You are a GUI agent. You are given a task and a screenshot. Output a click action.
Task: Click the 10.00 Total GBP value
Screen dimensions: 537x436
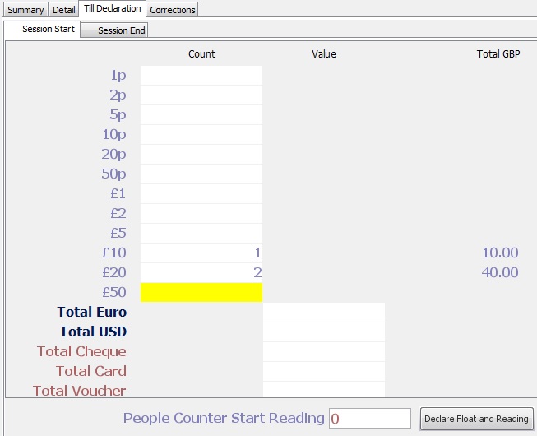pyautogui.click(x=500, y=253)
